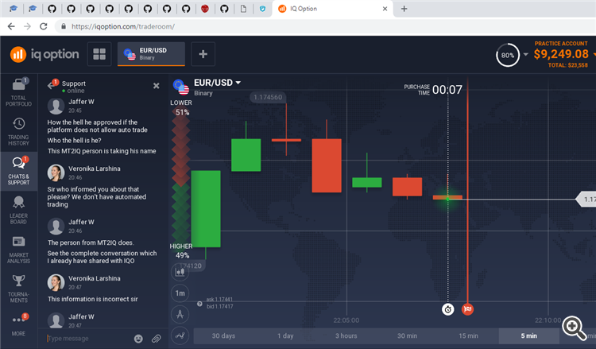Open drawing tools compass button
This screenshot has width=596, height=349.
tap(180, 314)
